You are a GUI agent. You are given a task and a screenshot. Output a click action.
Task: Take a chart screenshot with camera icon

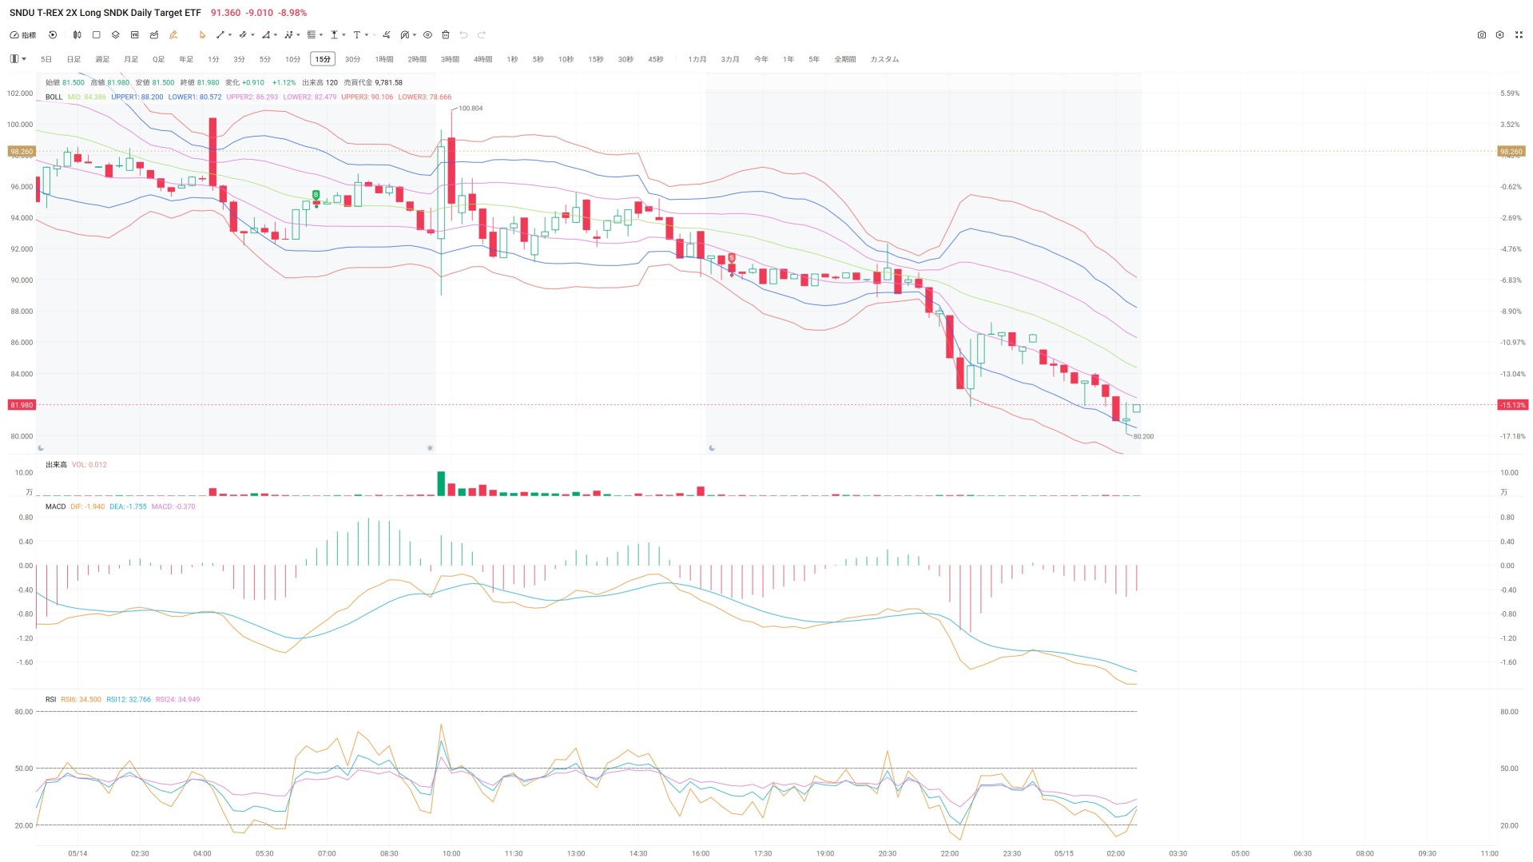(x=1482, y=35)
